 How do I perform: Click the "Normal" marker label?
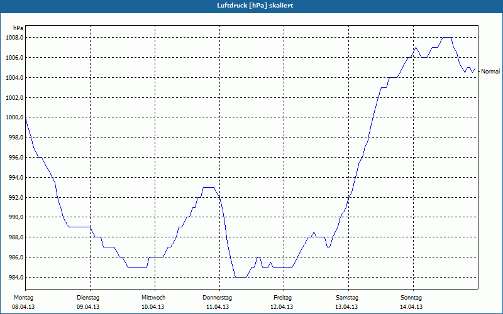click(490, 72)
